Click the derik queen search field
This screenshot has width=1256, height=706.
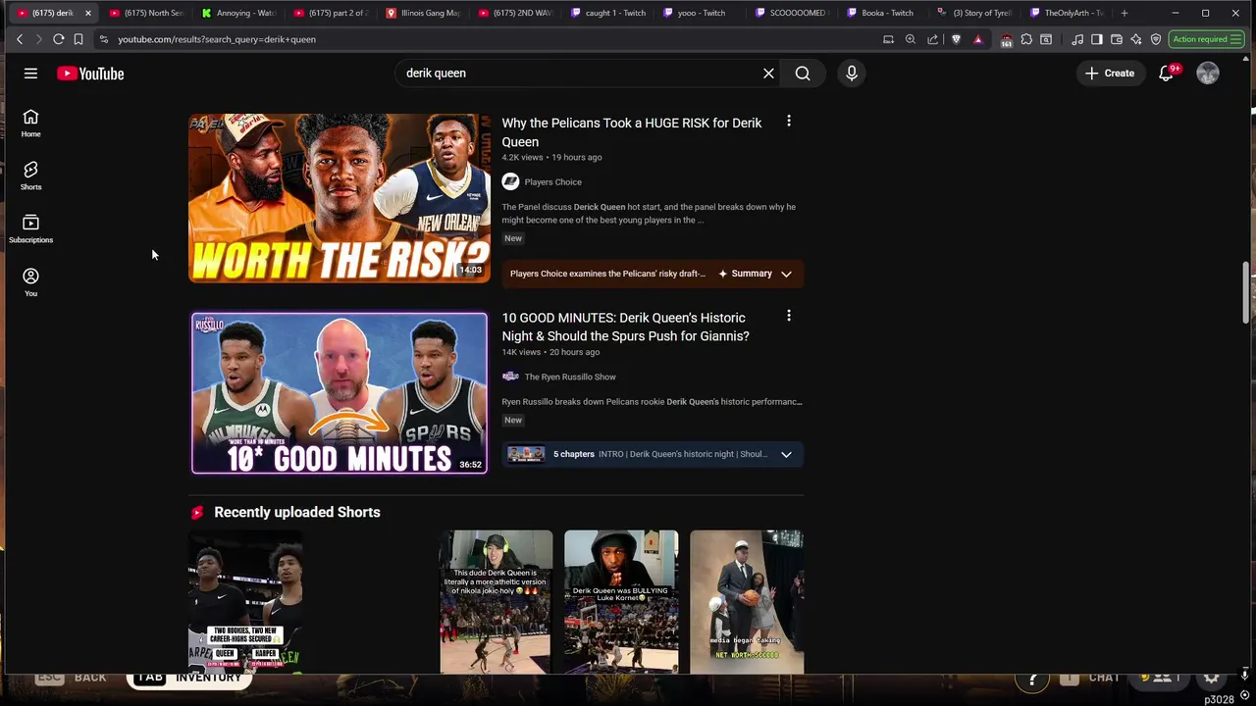coord(579,74)
